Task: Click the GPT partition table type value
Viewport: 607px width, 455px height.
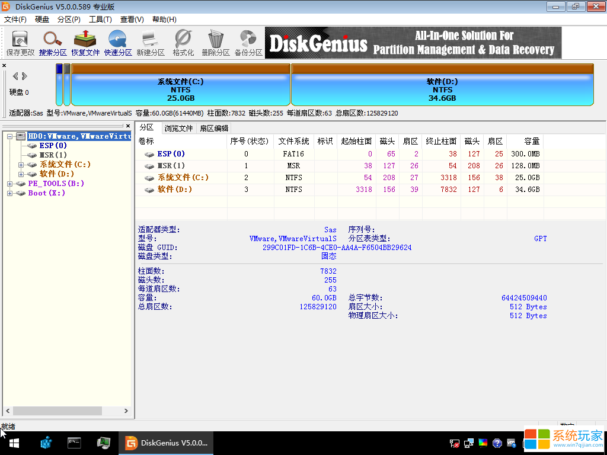Action: pyautogui.click(x=541, y=239)
